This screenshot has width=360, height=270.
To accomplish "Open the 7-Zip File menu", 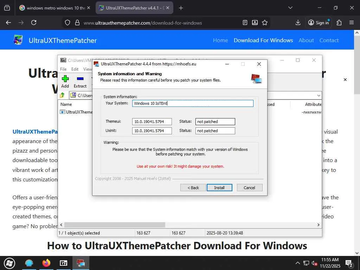I will [63, 69].
